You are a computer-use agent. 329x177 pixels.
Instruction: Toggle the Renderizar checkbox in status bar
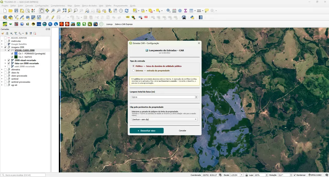click(x=295, y=175)
